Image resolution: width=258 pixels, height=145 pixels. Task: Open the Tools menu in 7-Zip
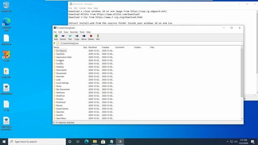tap(82, 32)
